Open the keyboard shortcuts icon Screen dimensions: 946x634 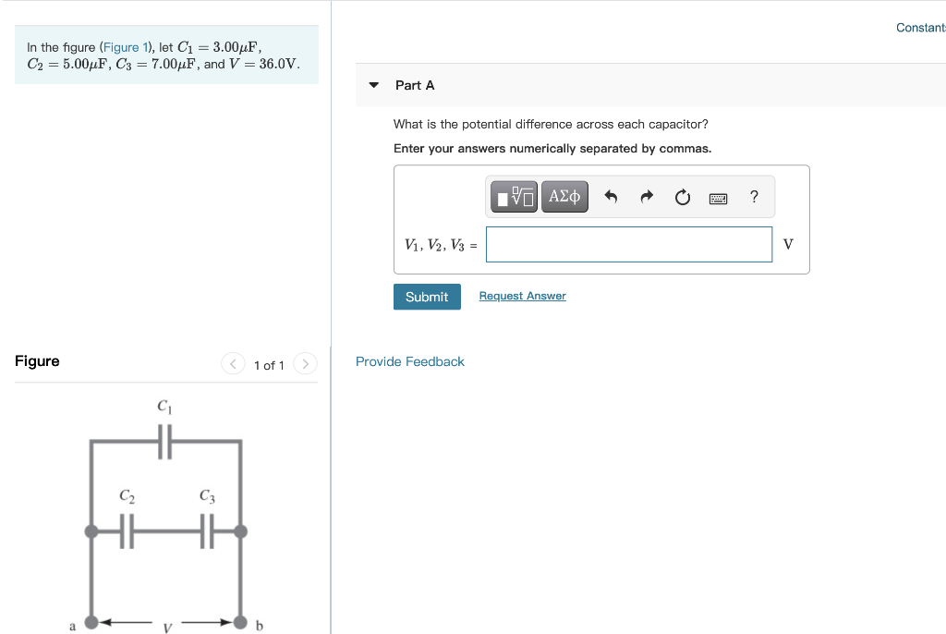pos(718,198)
